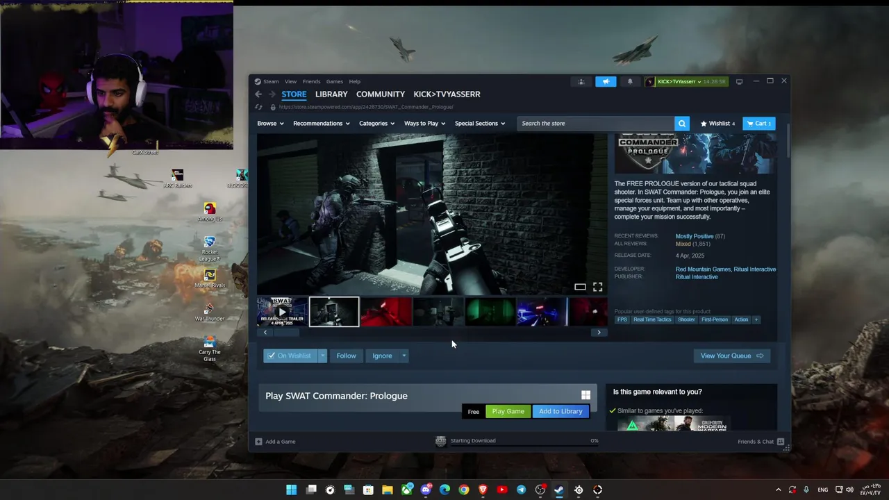This screenshot has height=500, width=889.
Task: Expand the Categories dropdown
Action: tap(376, 124)
